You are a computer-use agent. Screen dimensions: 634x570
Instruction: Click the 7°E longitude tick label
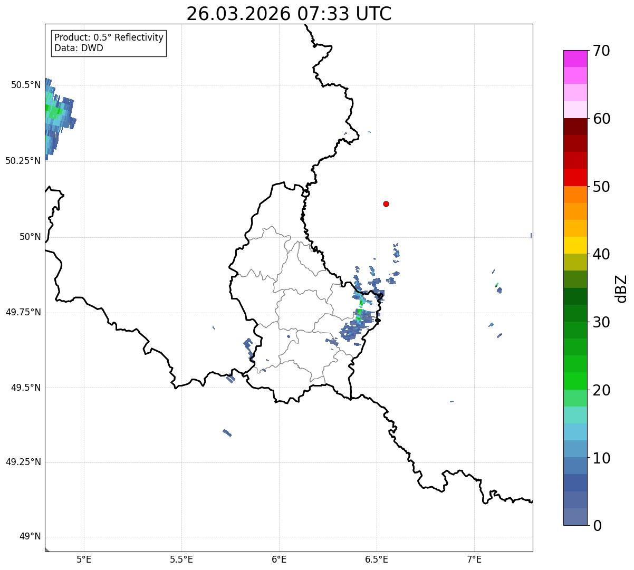(475, 559)
